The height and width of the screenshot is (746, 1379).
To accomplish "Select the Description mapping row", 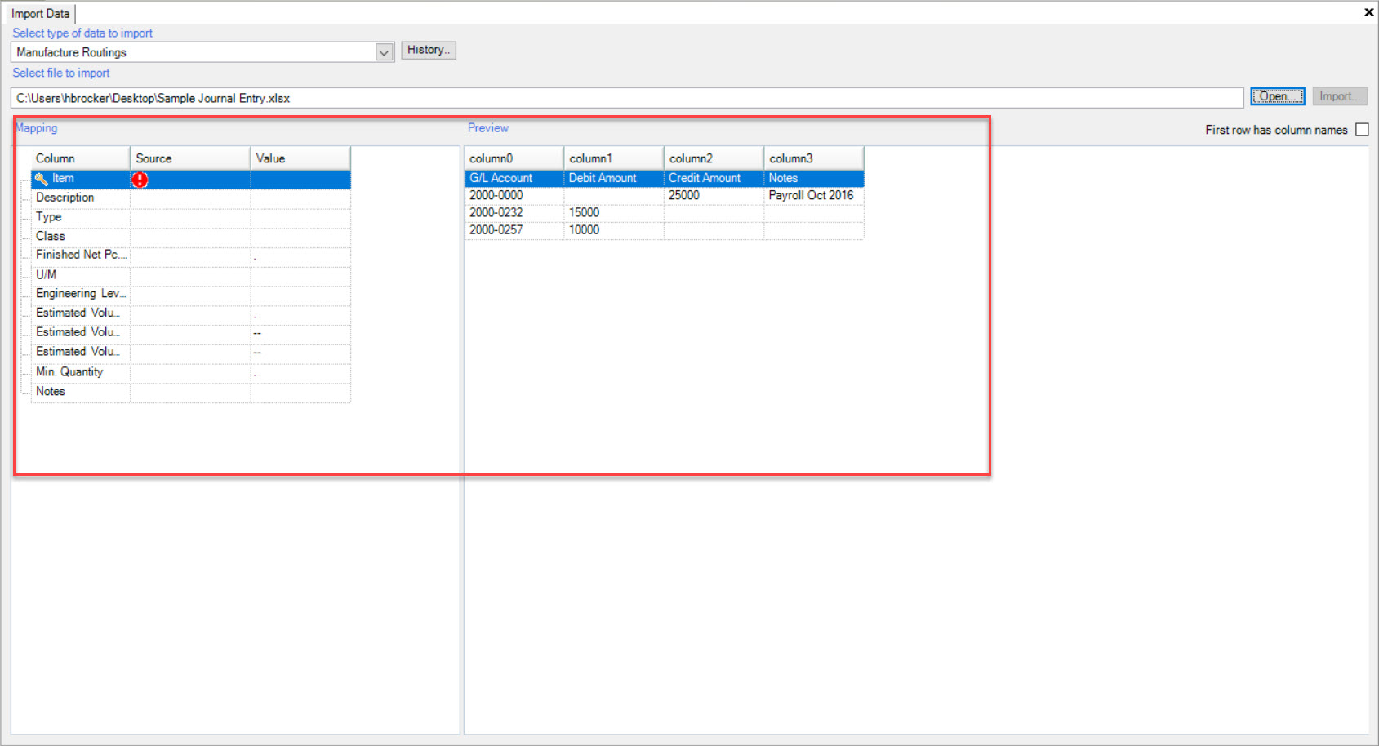I will pos(191,198).
